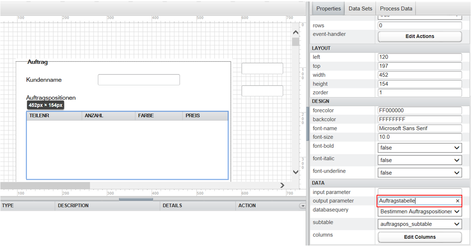Expand the font-italic dropdown
The image size is (471, 247).
420,160
